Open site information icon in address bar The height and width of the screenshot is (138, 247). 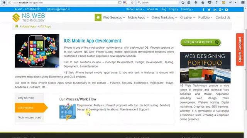pos(10,3)
